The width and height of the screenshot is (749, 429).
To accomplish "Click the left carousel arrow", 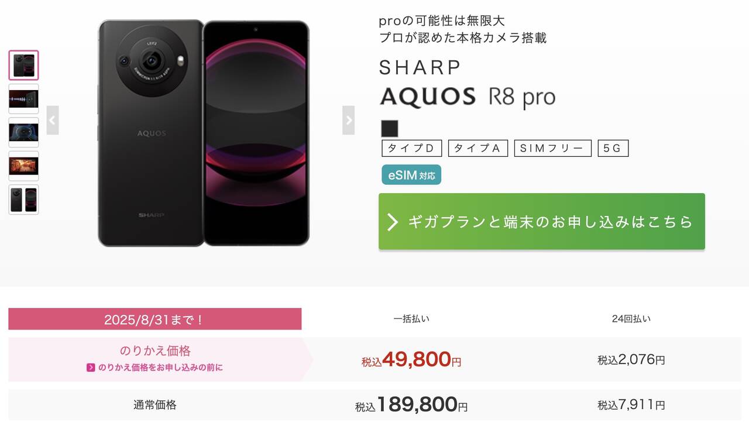I will pyautogui.click(x=53, y=119).
